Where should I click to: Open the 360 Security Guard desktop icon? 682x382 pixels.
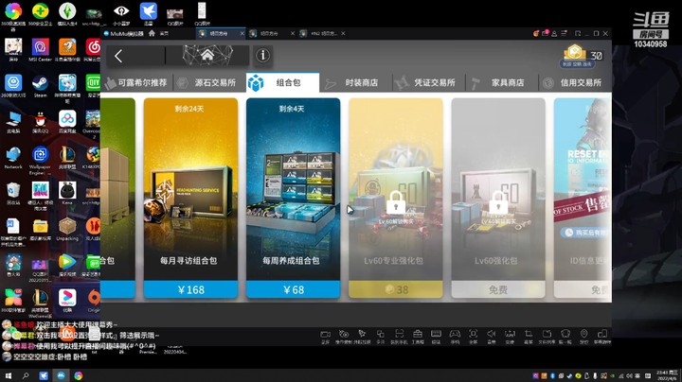point(40,14)
